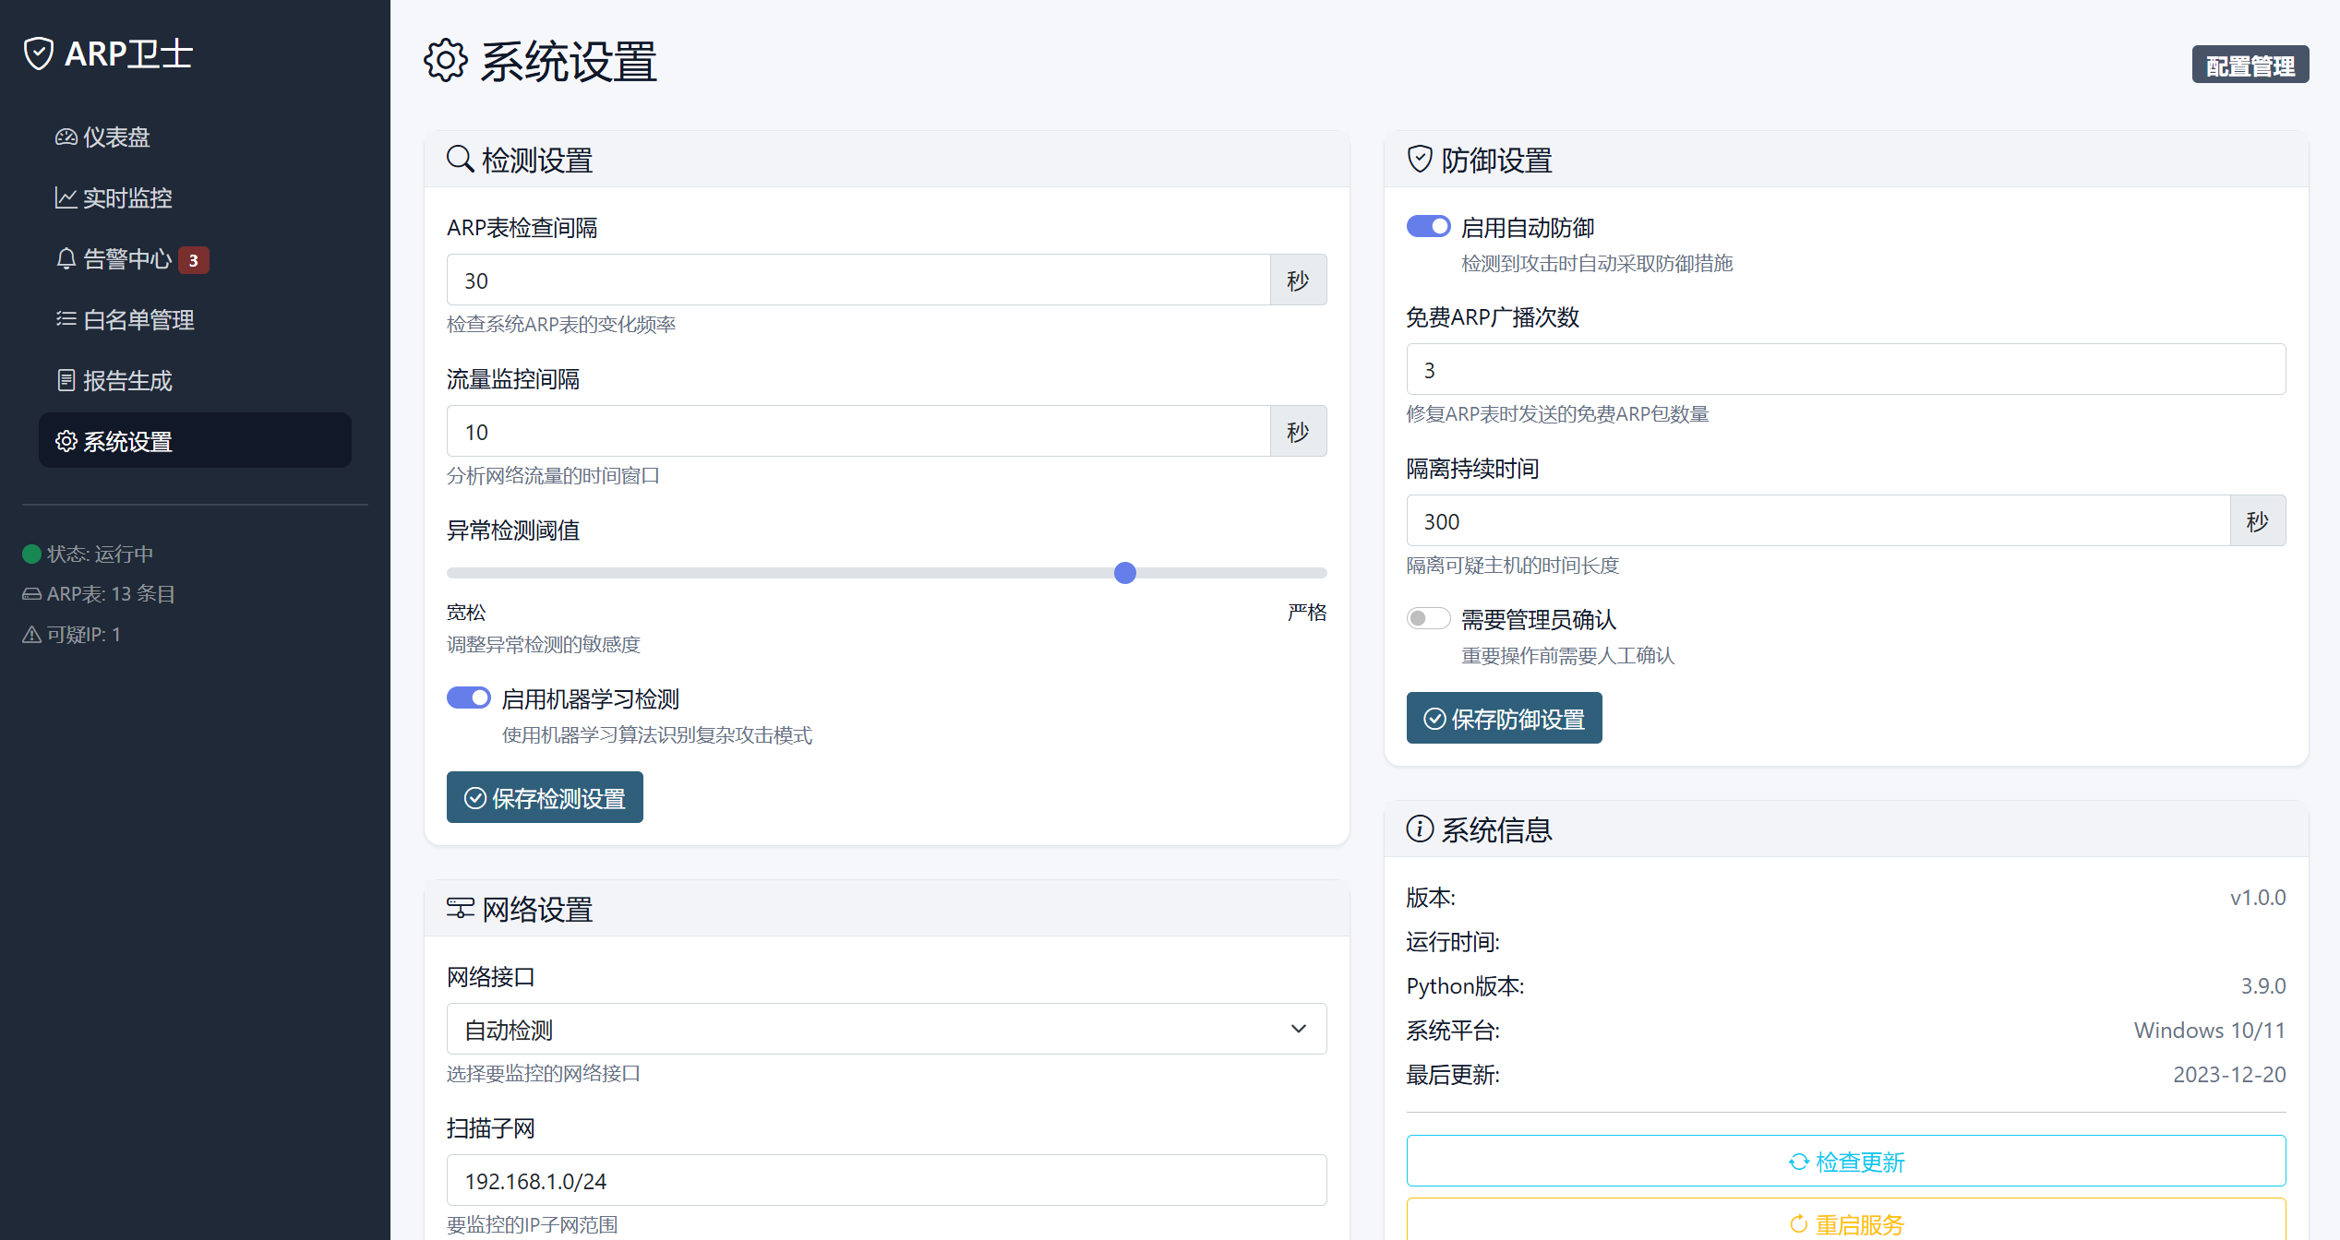Click the 检查更新 button
This screenshot has height=1240, width=2340.
(1845, 1162)
